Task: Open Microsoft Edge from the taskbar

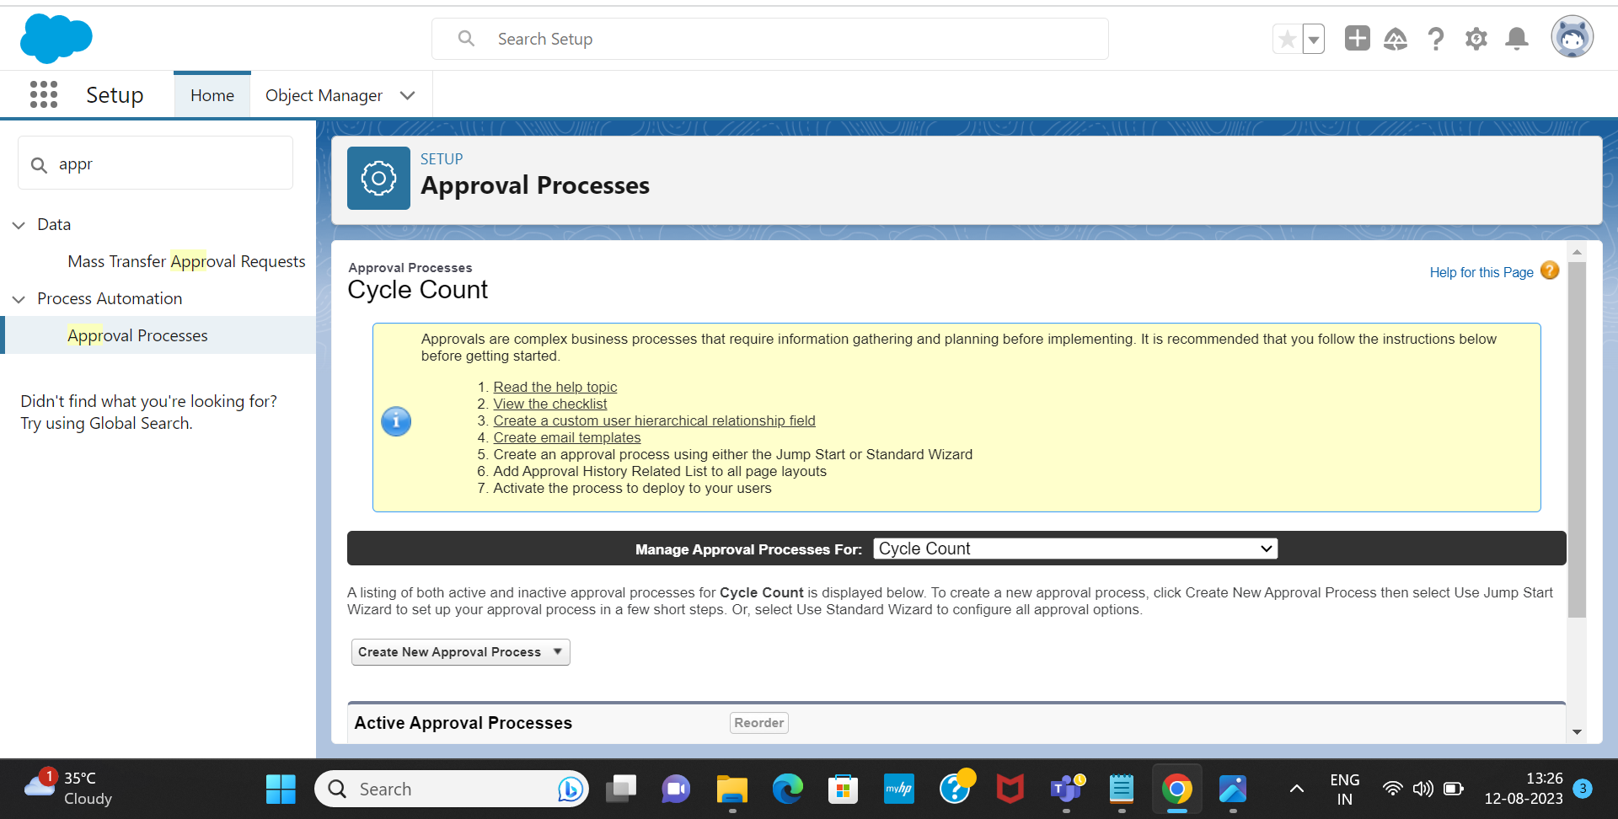Action: [788, 790]
